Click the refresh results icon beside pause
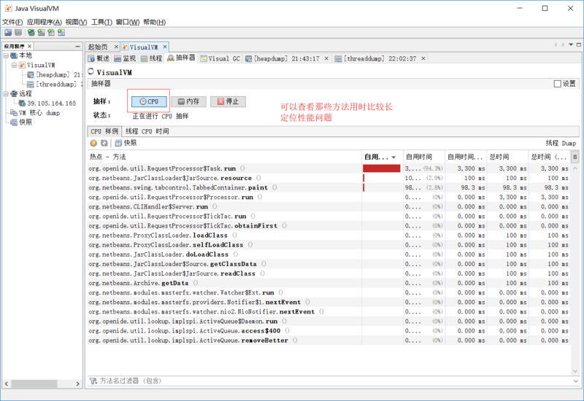Viewport: 584px width, 401px height. [x=104, y=143]
